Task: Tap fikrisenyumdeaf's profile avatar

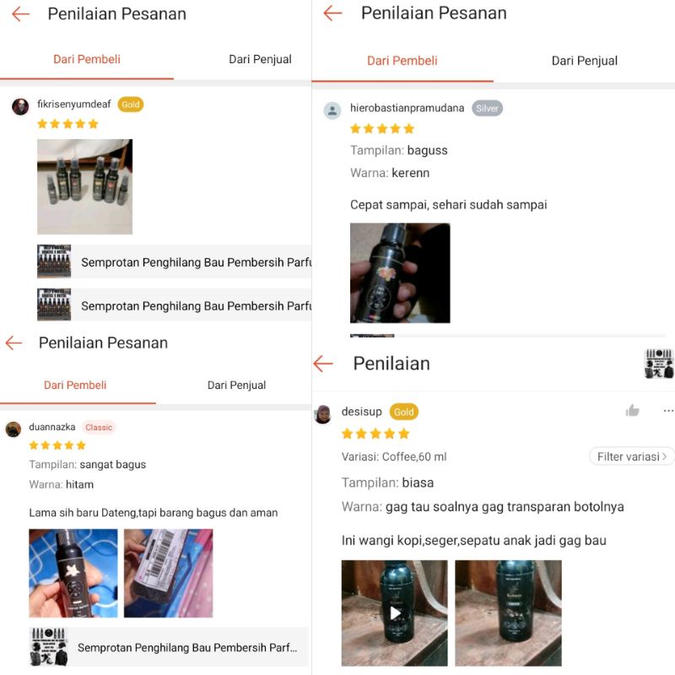Action: click(x=20, y=106)
